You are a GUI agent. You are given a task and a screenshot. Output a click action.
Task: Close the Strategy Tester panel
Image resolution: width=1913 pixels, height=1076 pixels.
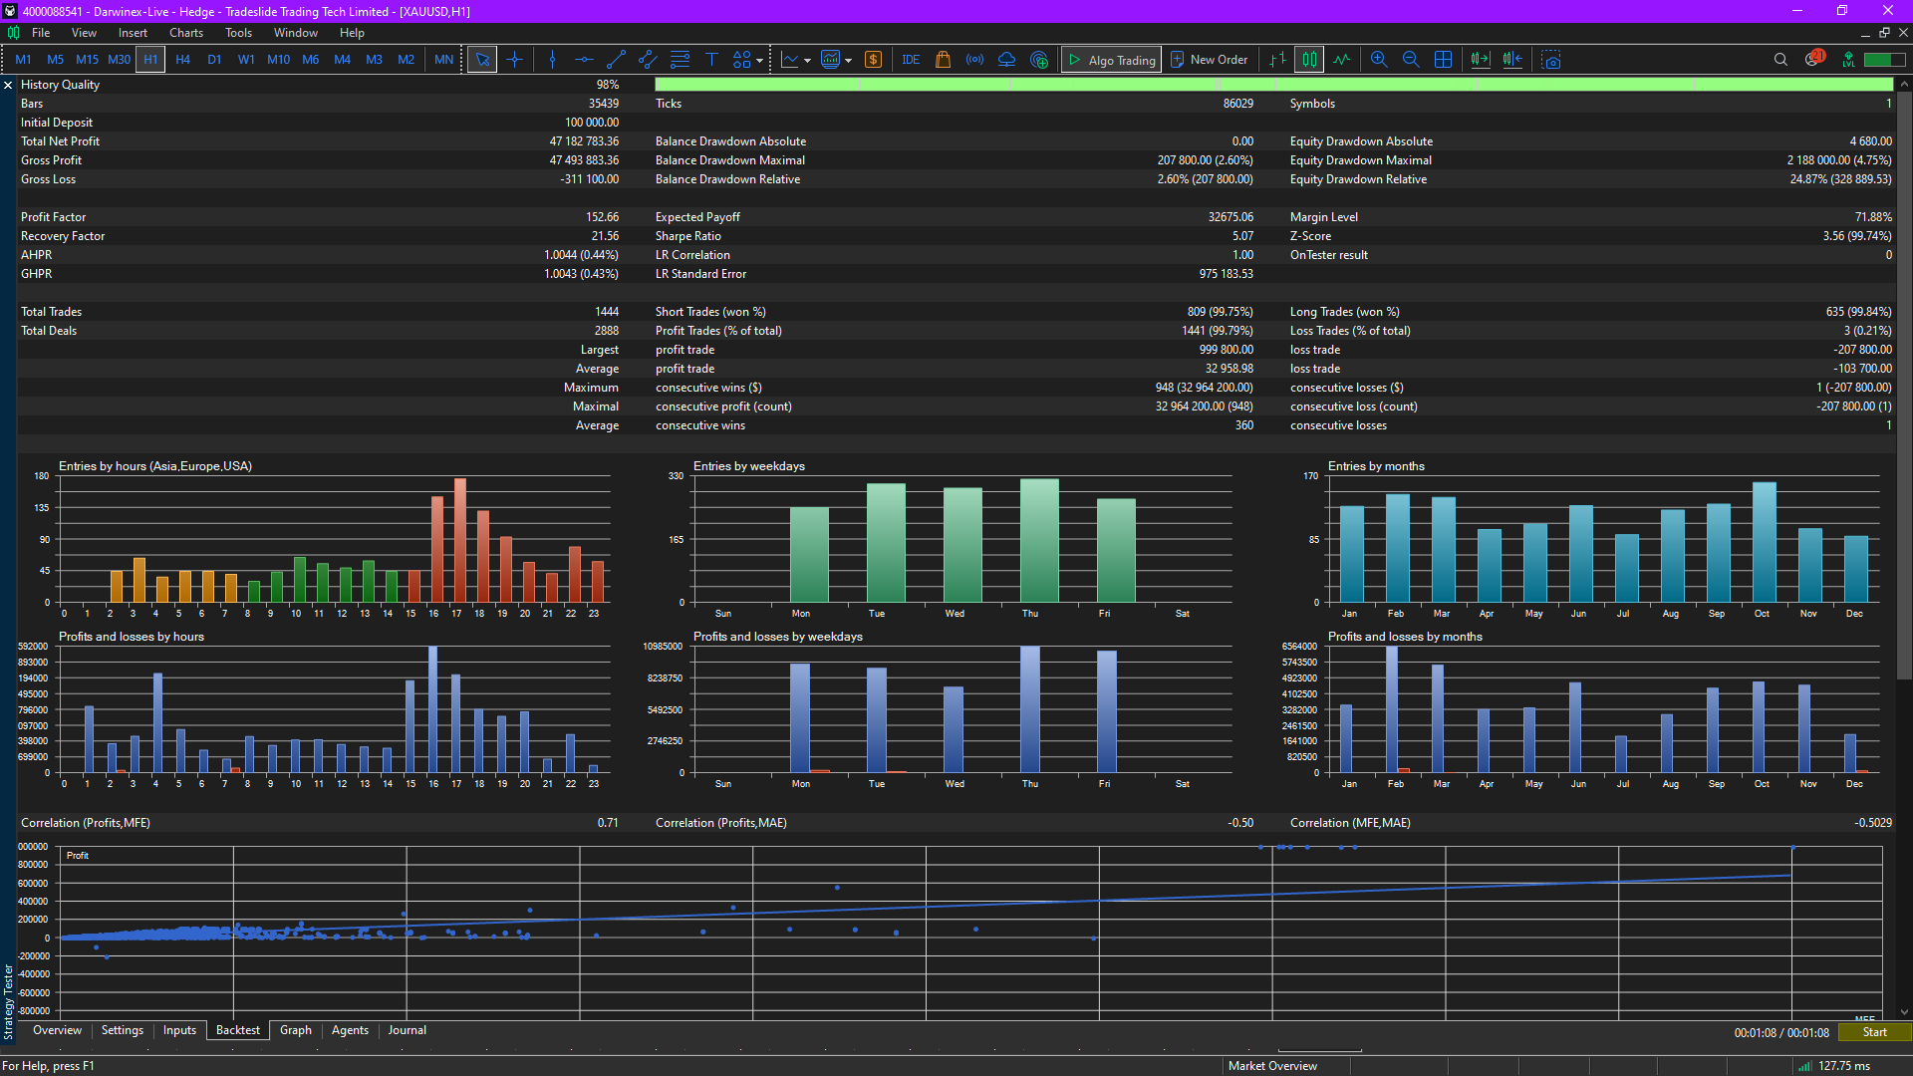8,86
